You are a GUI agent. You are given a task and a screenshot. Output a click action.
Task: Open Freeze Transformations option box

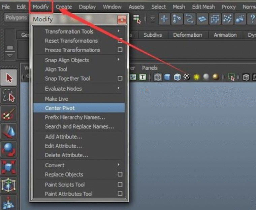coord(120,50)
